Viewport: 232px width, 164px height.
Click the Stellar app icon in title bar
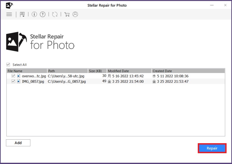point(9,5)
